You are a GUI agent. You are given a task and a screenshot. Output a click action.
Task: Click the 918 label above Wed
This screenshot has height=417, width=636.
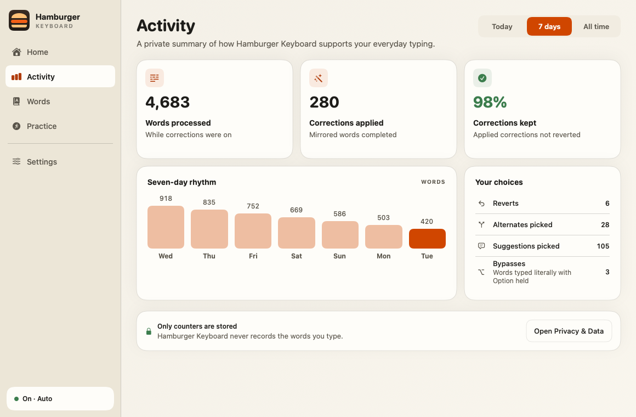click(166, 199)
